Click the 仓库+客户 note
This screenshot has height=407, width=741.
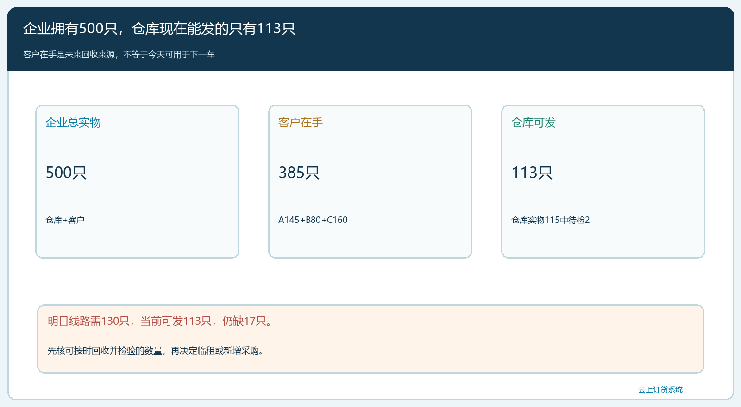click(x=65, y=220)
